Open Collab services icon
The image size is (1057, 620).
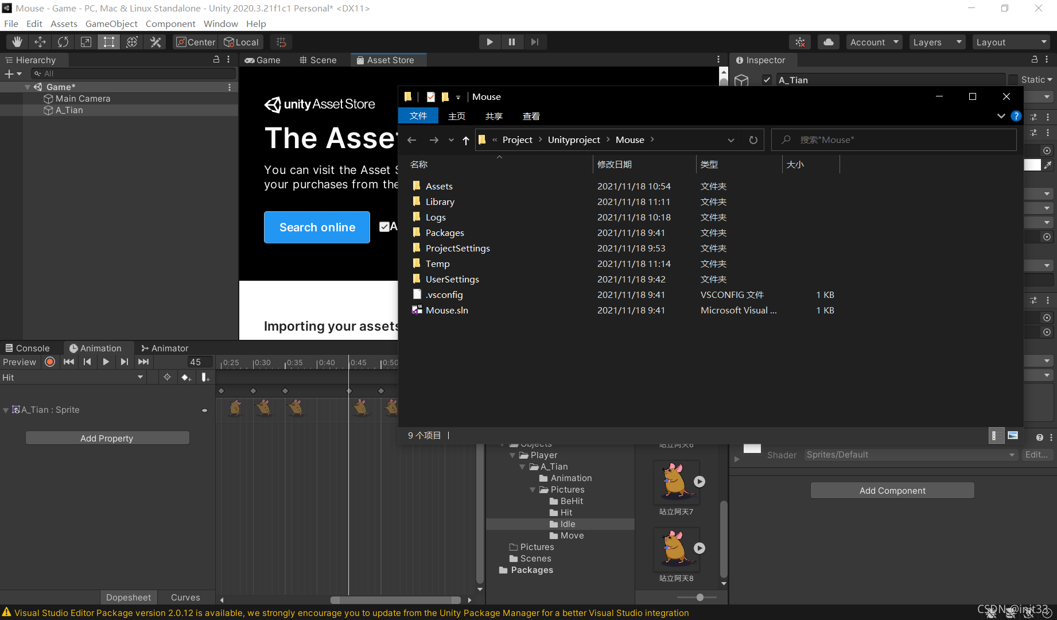(x=800, y=42)
